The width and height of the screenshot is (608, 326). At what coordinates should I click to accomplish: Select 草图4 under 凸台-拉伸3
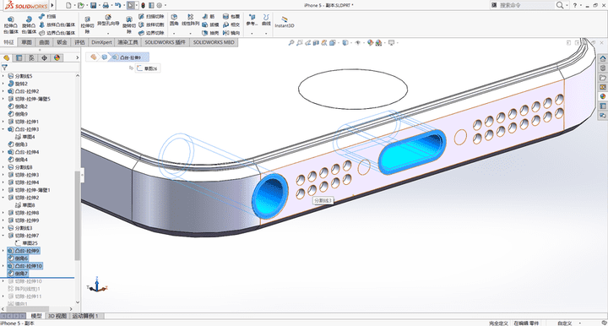point(25,137)
